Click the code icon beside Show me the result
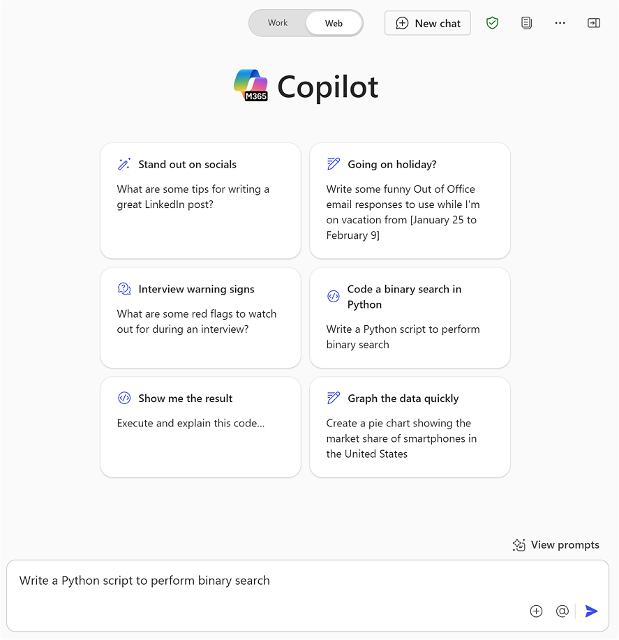619x640 pixels. (x=124, y=398)
